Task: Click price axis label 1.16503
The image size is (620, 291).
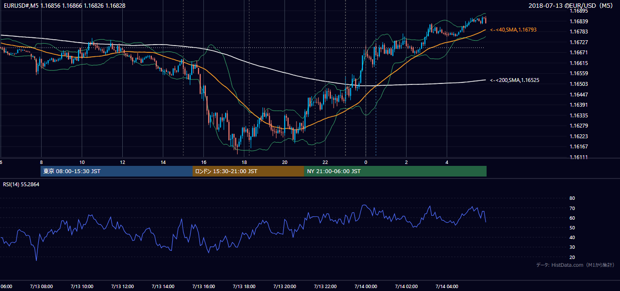Action: [x=579, y=84]
